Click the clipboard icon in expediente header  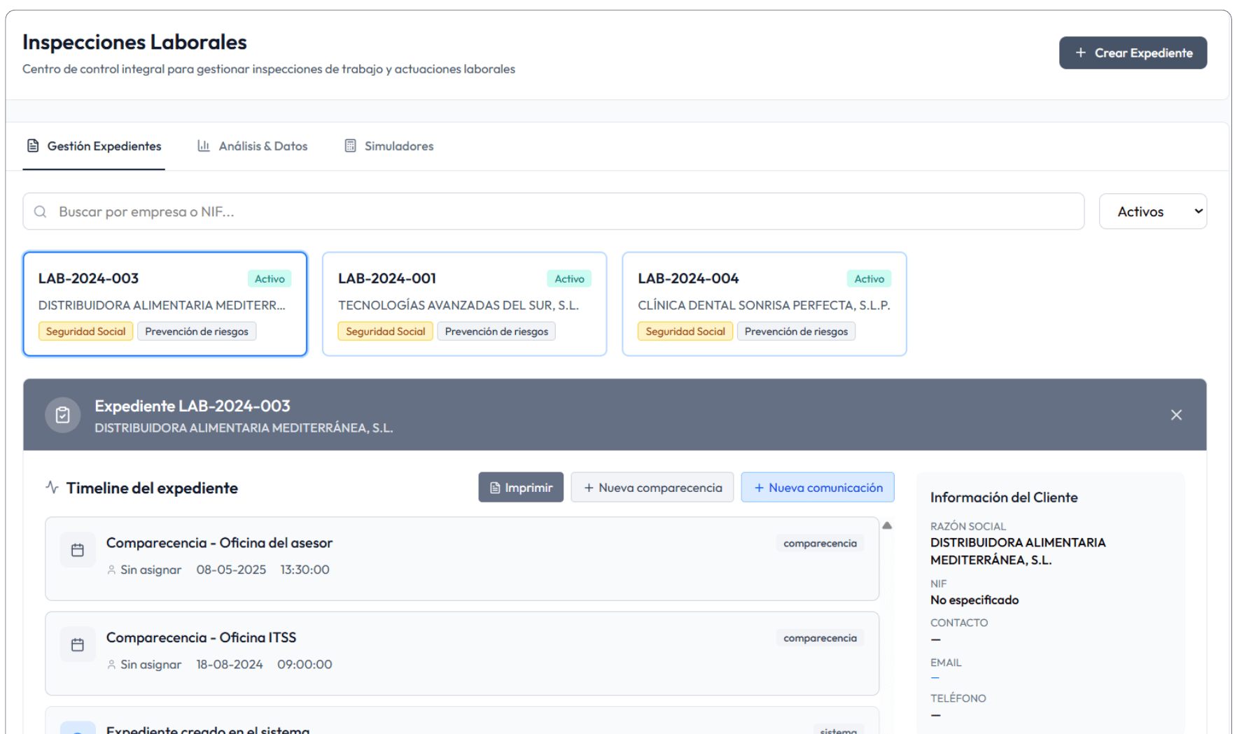pos(63,415)
